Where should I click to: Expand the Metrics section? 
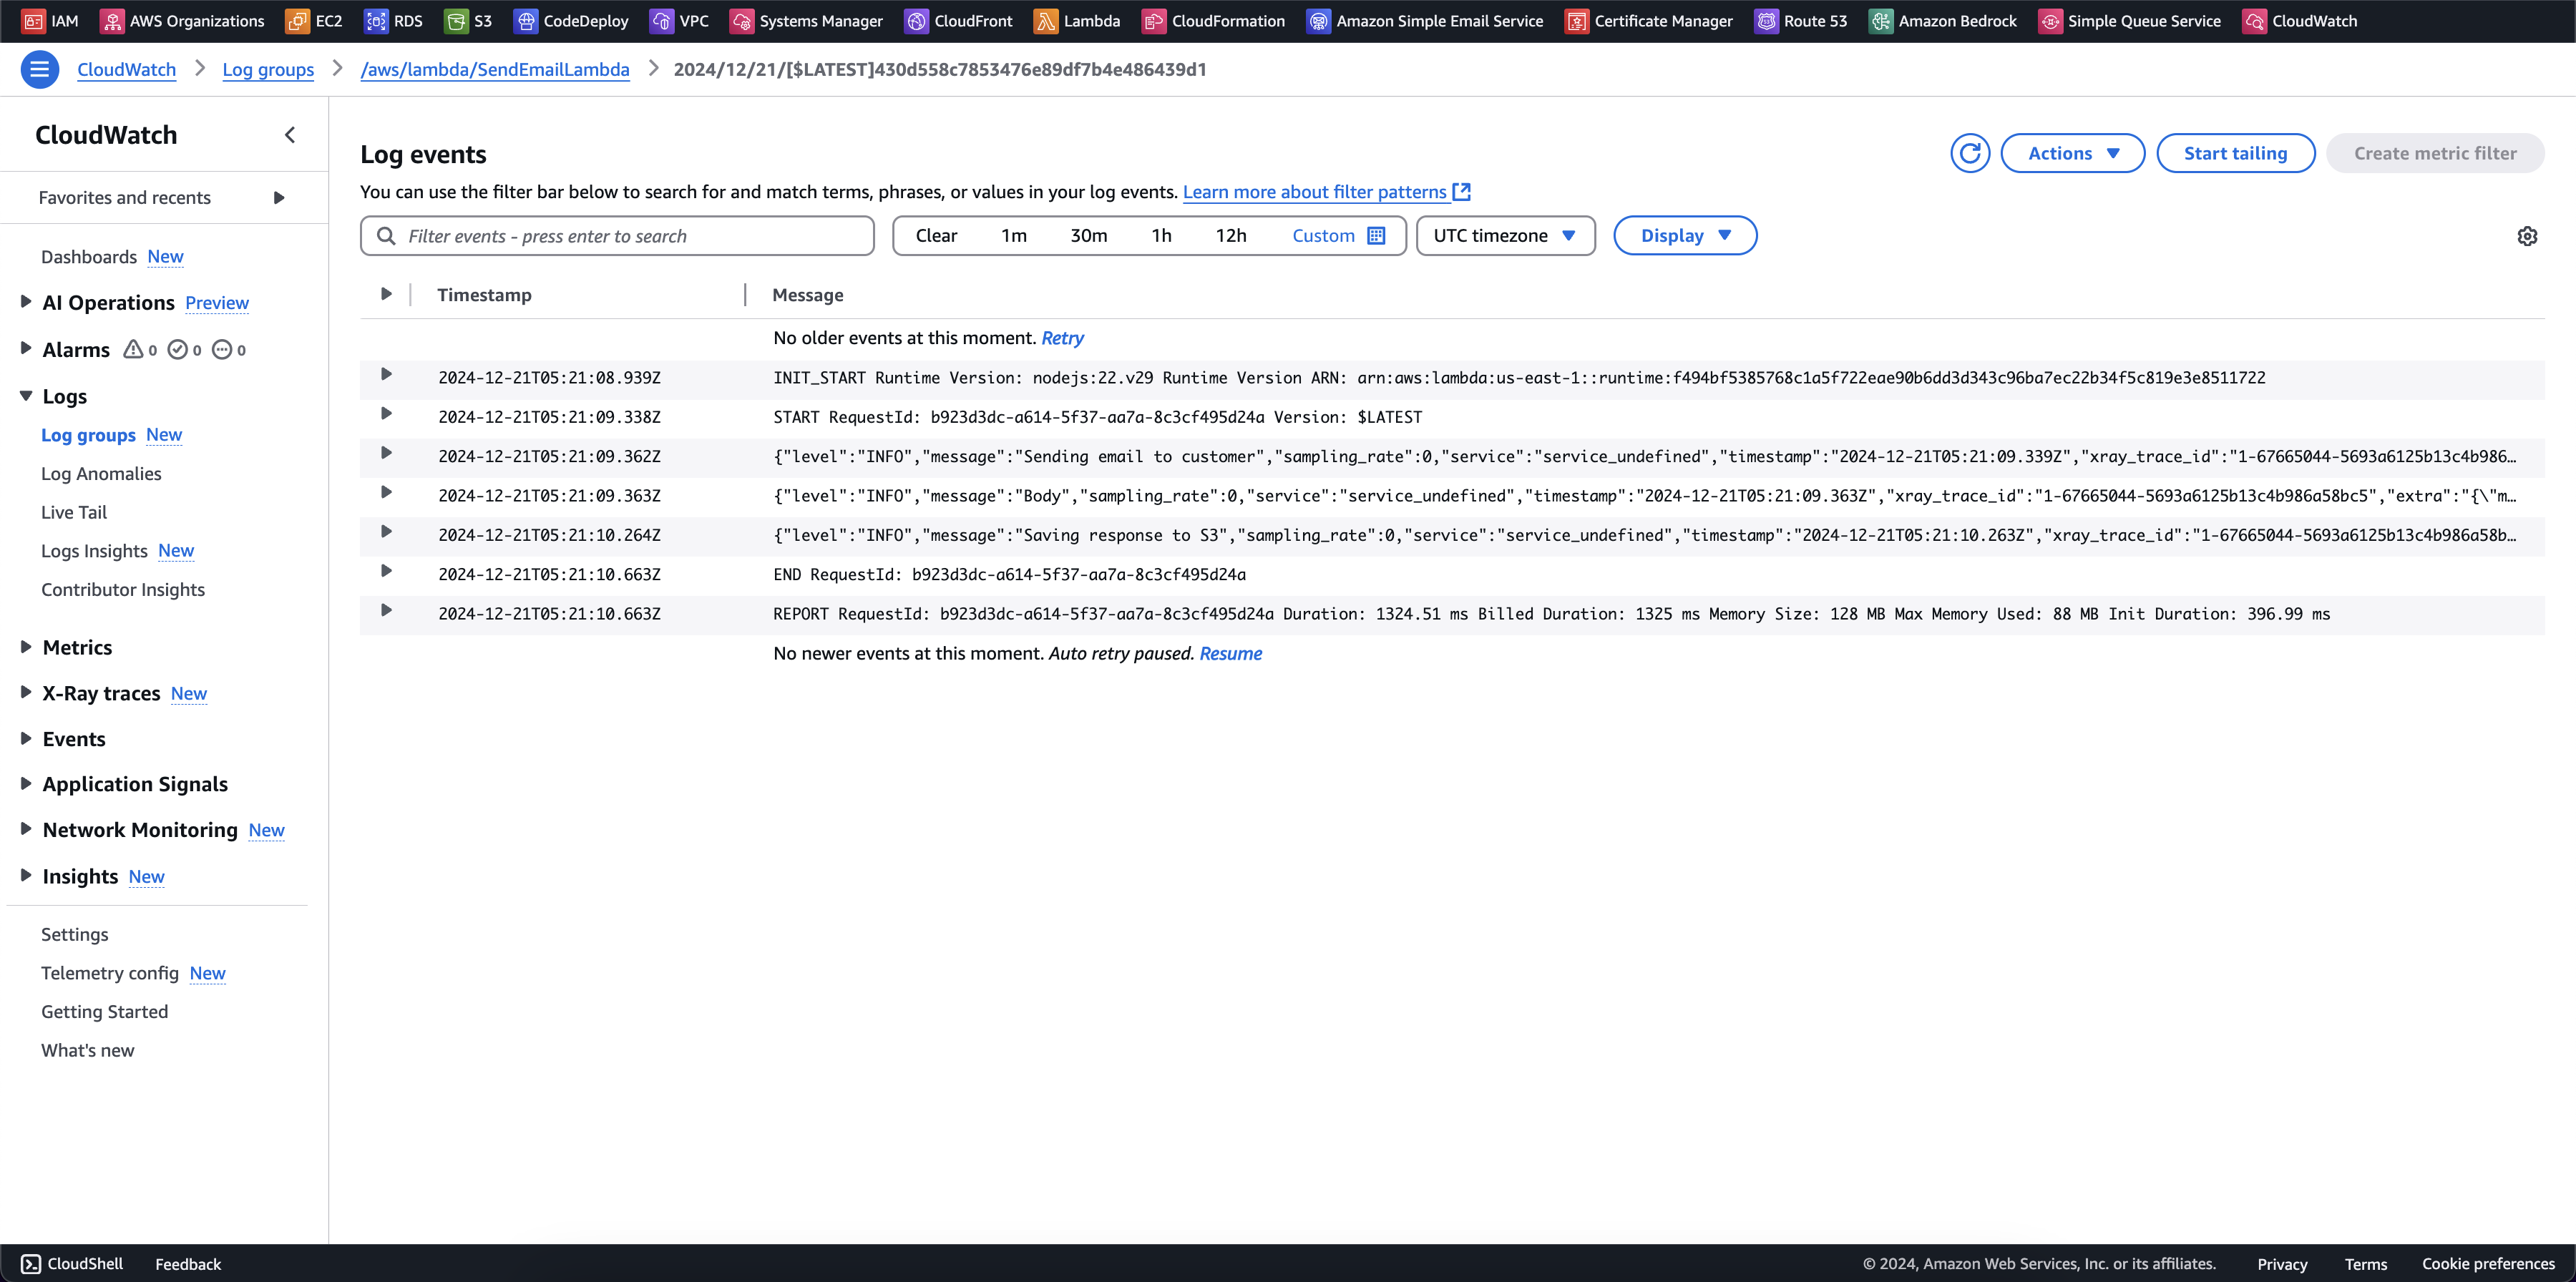pyautogui.click(x=26, y=646)
